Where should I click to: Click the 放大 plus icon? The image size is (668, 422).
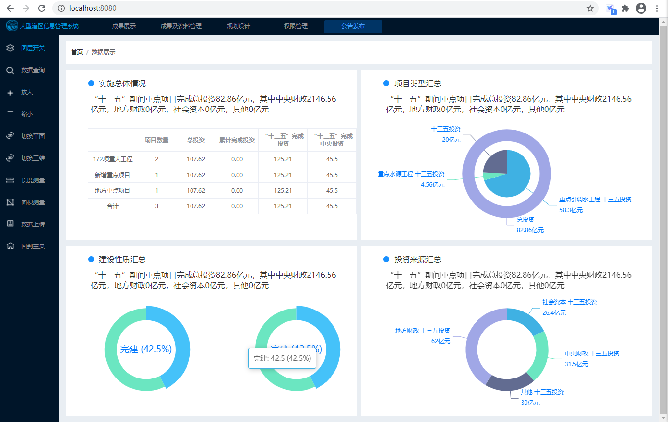[x=10, y=93]
